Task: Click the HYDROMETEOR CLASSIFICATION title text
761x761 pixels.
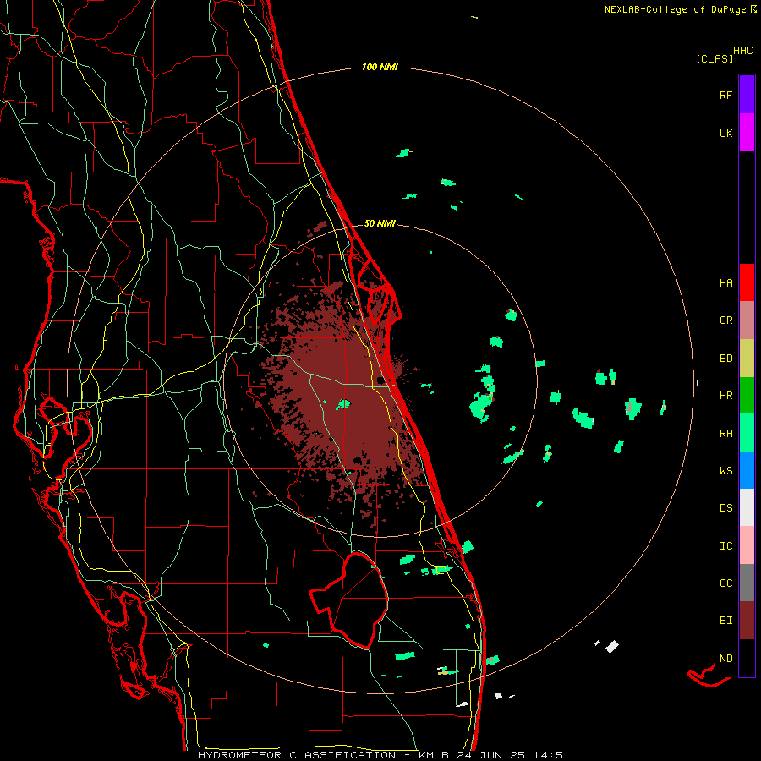Action: [x=297, y=755]
